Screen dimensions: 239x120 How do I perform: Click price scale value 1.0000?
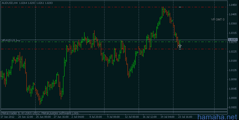click(233, 98)
